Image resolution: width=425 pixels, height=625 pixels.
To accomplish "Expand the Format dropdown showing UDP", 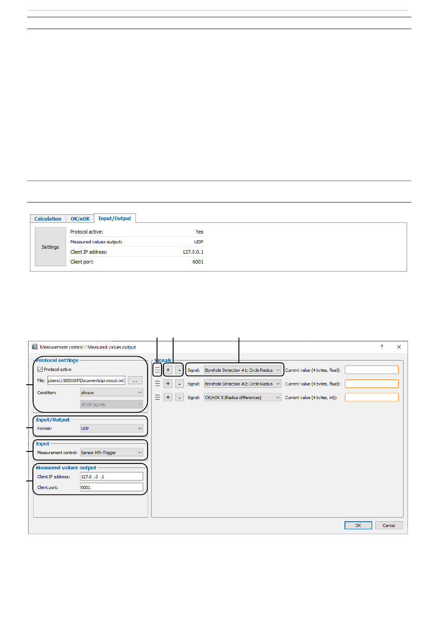I will [x=111, y=429].
